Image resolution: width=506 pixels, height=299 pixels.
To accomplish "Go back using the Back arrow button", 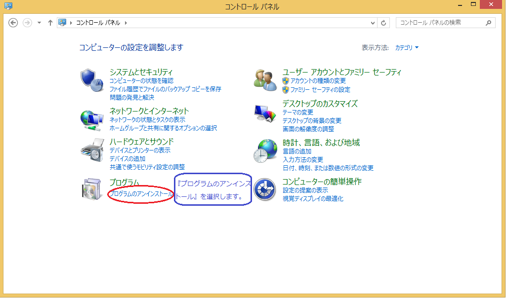I will tap(13, 23).
